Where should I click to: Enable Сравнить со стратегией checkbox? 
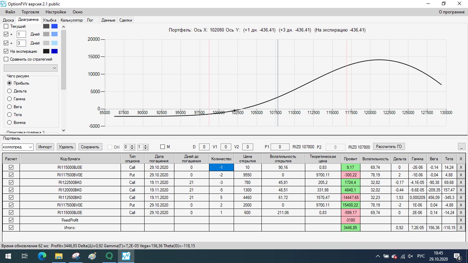[6, 59]
